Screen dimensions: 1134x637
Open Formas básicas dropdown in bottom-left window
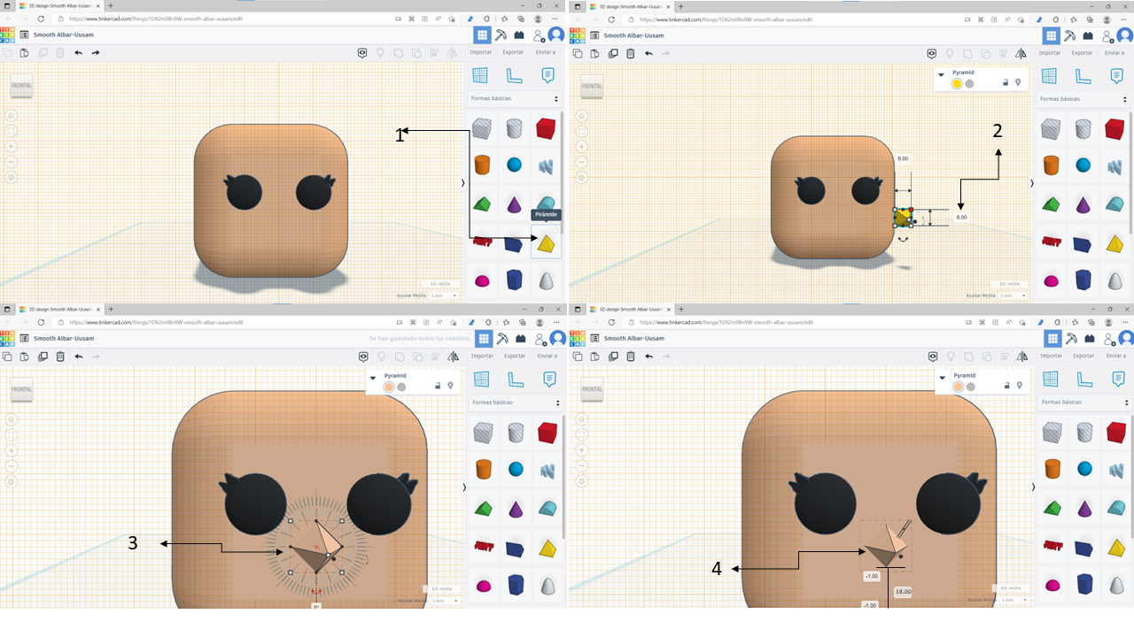[514, 403]
